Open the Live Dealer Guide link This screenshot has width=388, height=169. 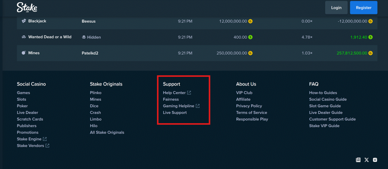[x=326, y=113]
